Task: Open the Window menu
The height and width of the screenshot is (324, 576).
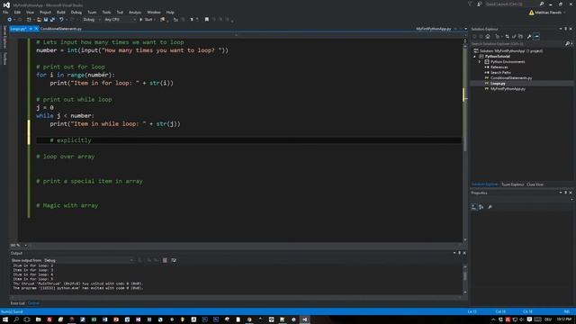Action: click(x=154, y=12)
